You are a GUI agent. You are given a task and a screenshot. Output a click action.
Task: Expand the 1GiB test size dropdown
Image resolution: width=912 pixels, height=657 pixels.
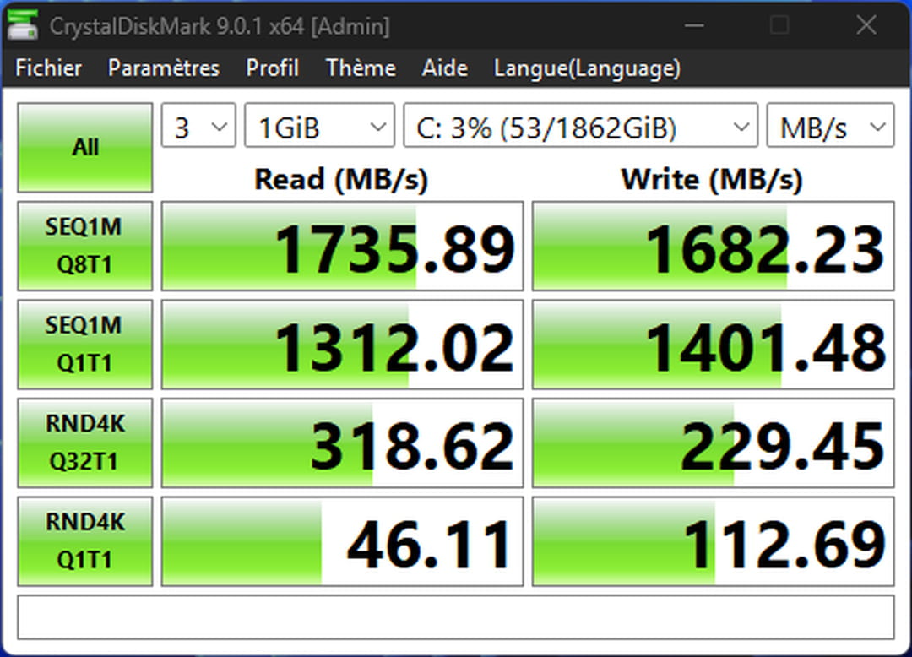(319, 126)
